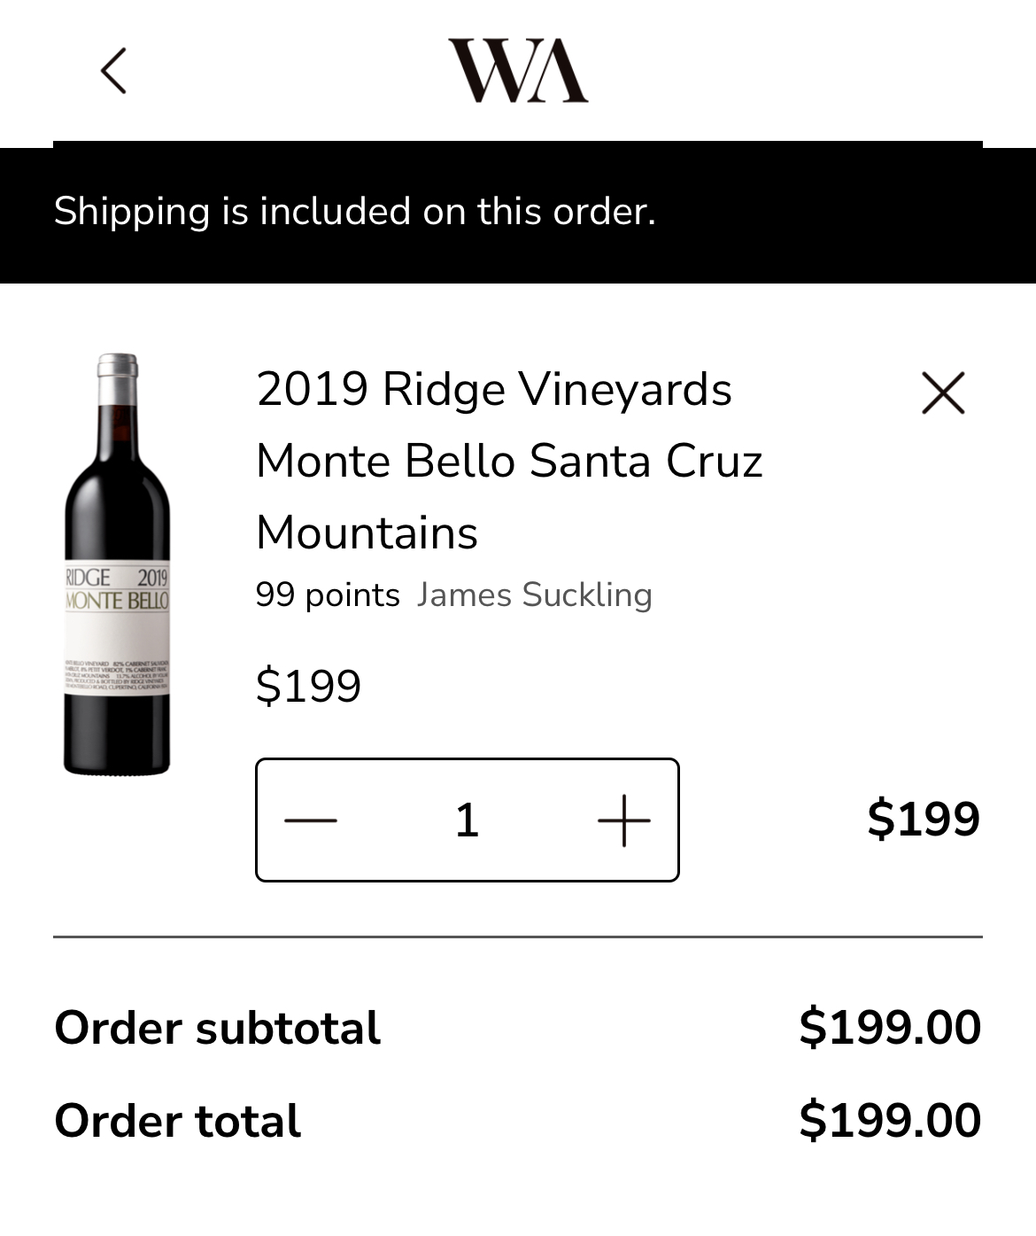Screen dimensions: 1036x1236
Task: Tap the Shipping is included banner
Action: 354,212
